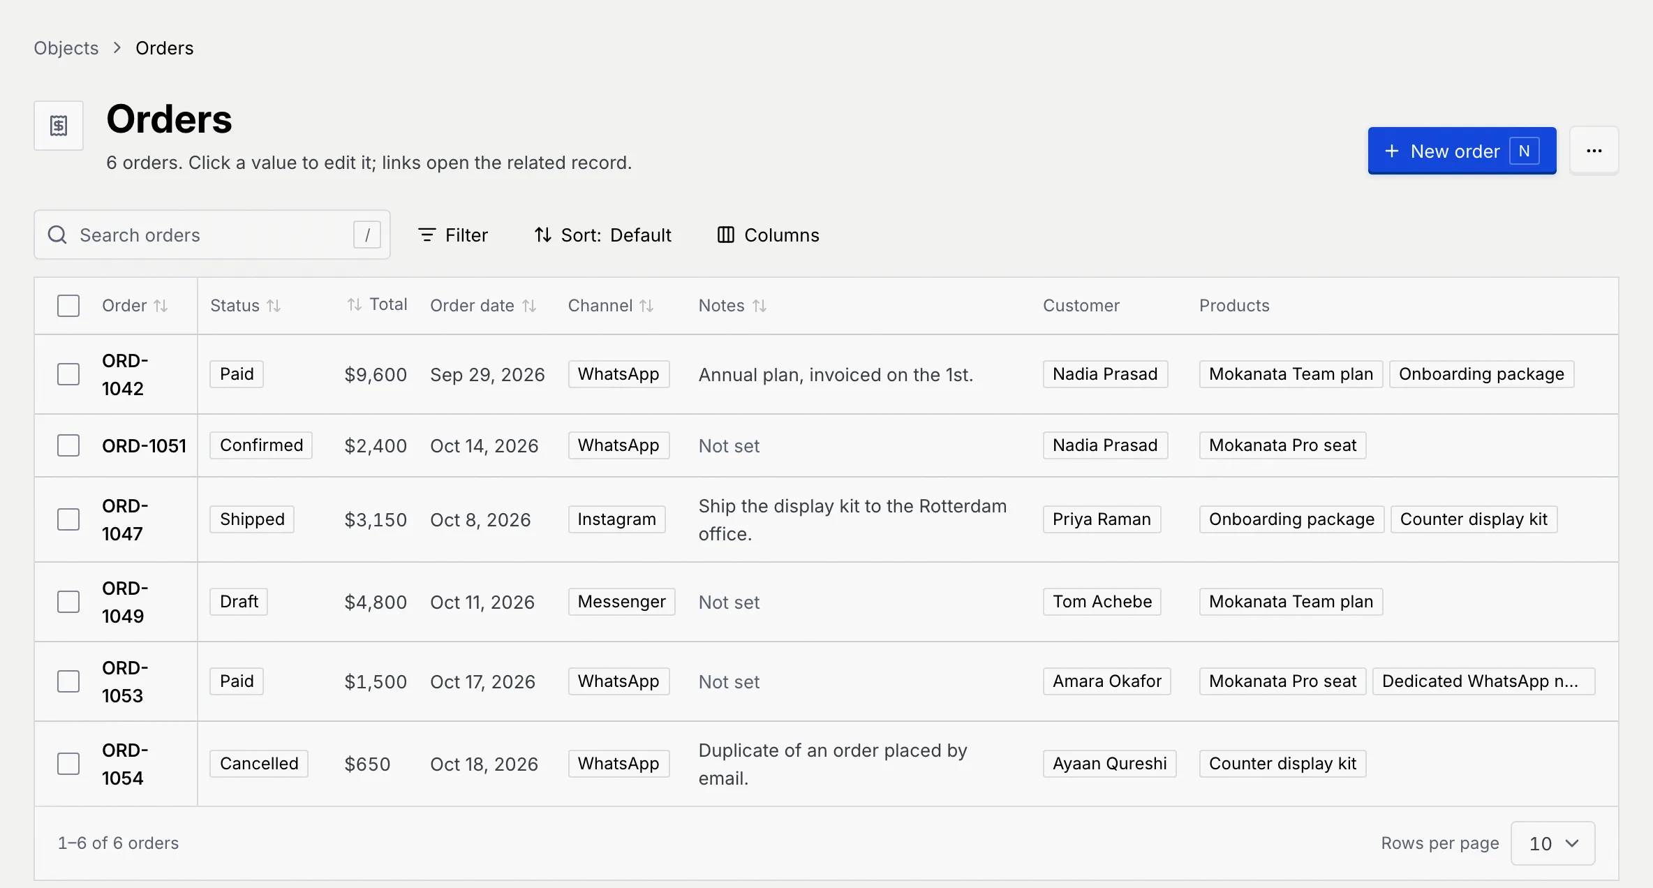
Task: Sort by the Order column arrows
Action: (x=161, y=306)
